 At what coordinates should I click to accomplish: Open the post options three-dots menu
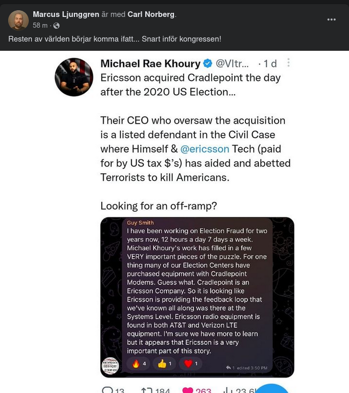[332, 19]
